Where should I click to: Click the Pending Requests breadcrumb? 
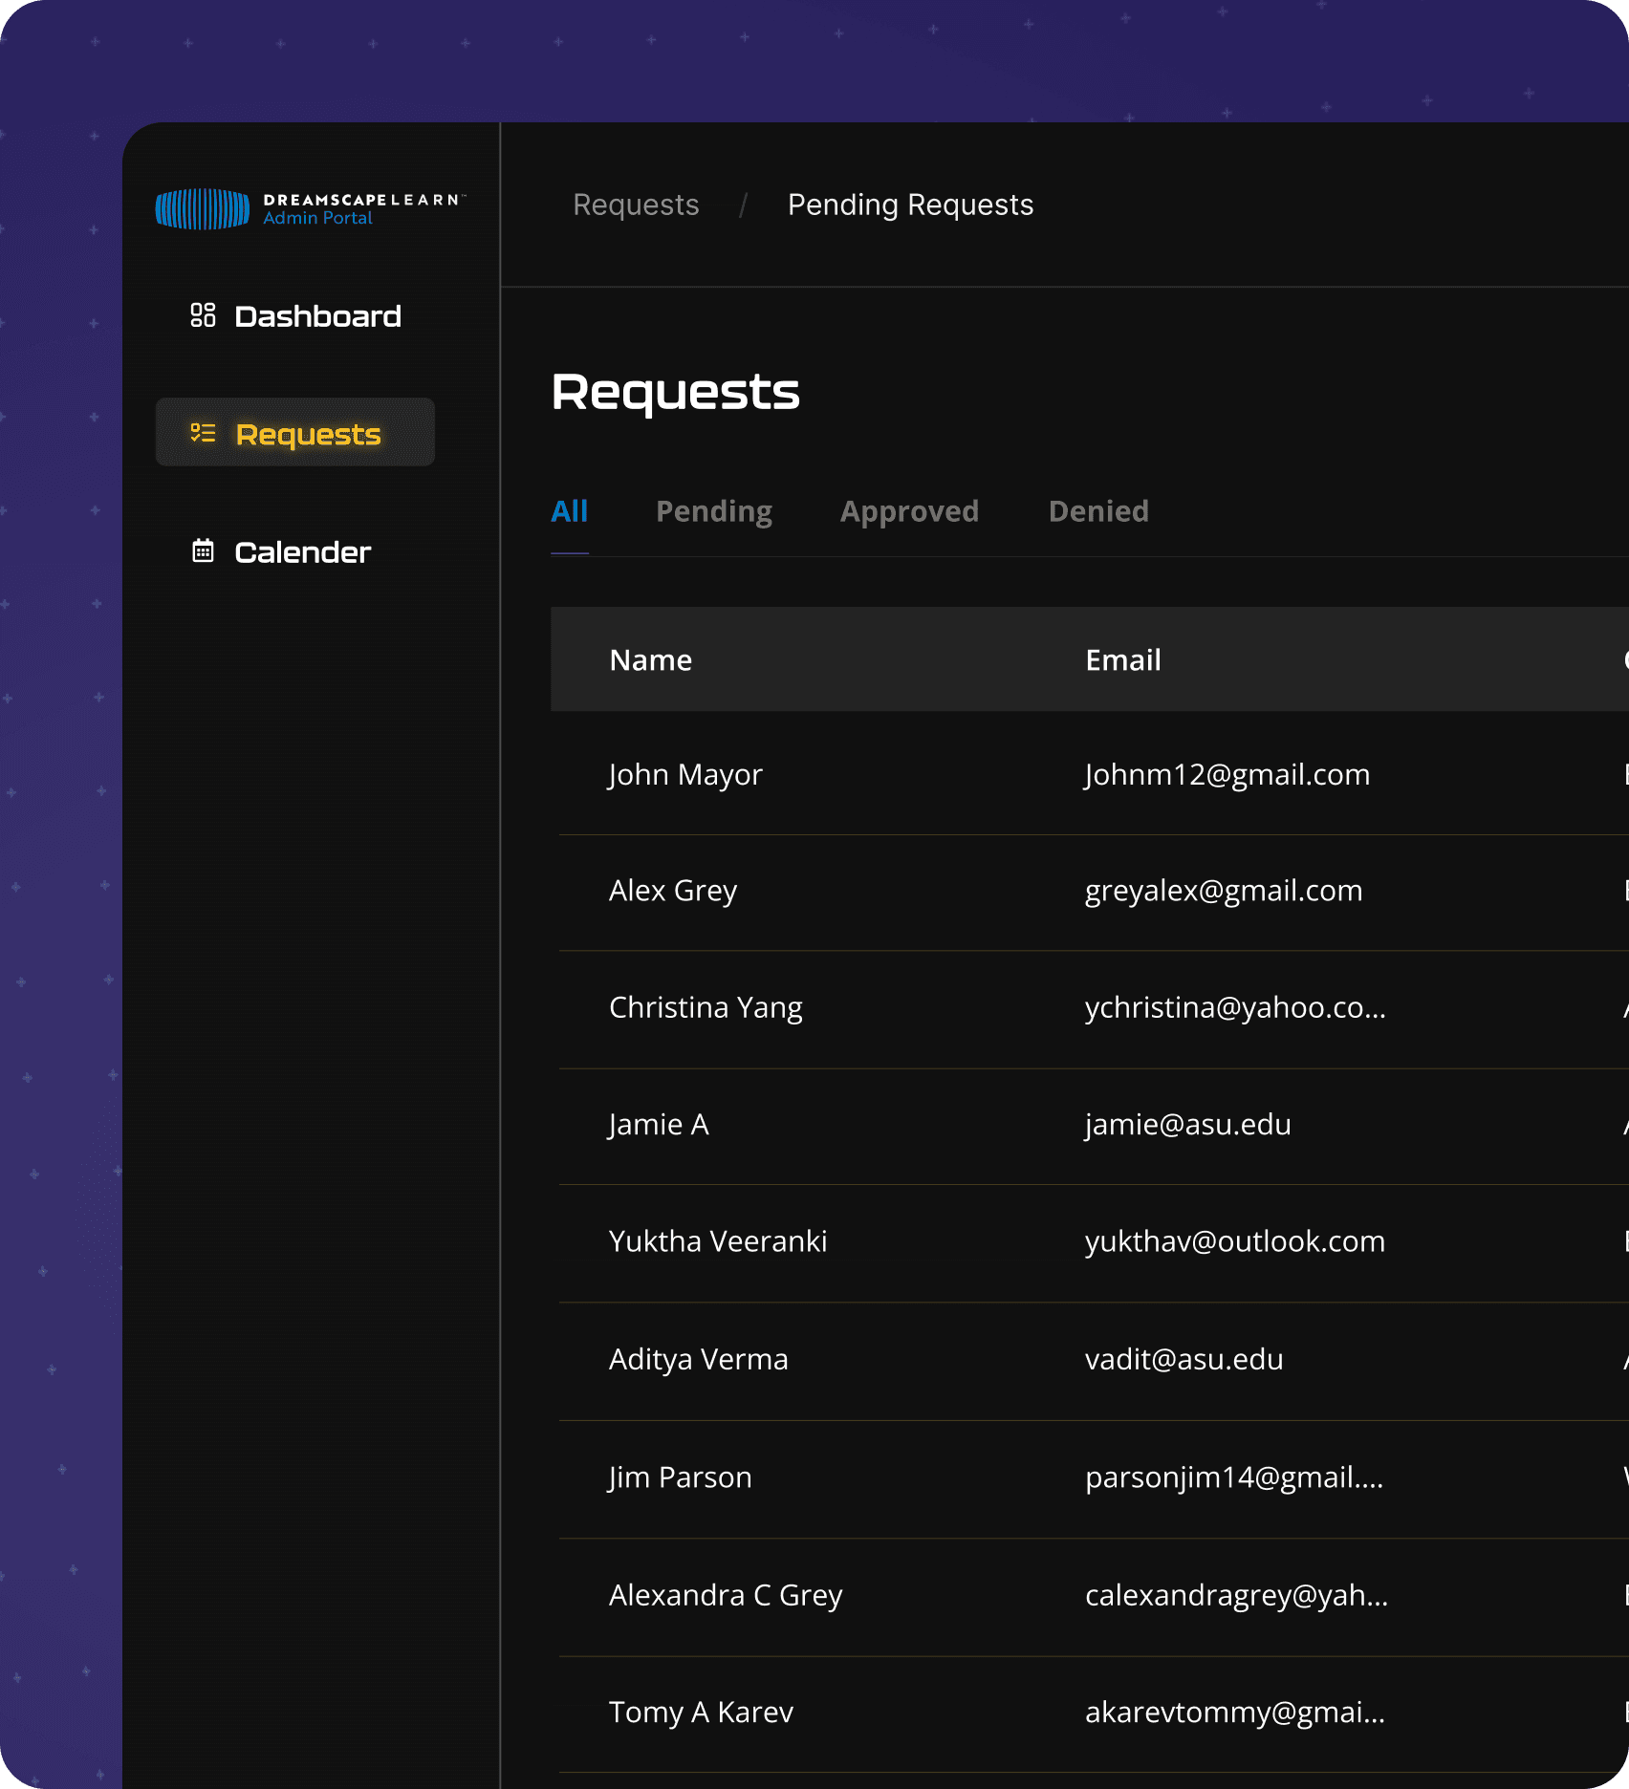(x=910, y=205)
